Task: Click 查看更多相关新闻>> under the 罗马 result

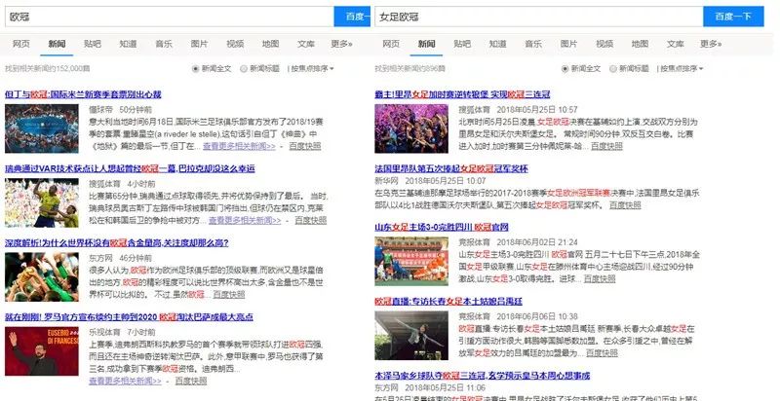Action: pyautogui.click(x=126, y=382)
